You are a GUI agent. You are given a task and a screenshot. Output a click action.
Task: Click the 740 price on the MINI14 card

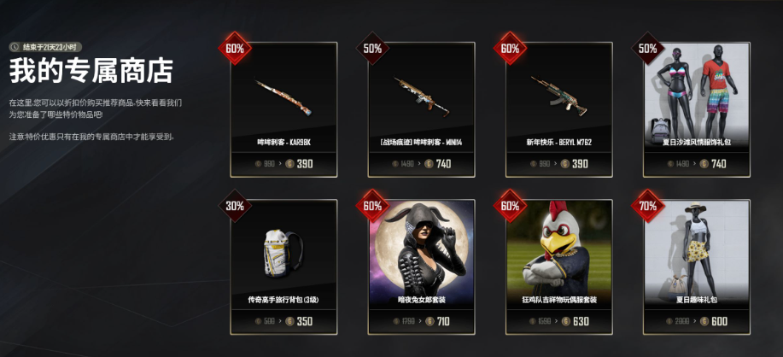(x=443, y=164)
